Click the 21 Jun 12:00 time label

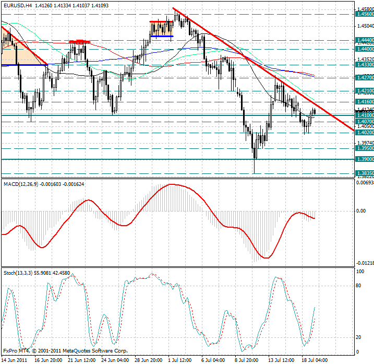[81, 360]
